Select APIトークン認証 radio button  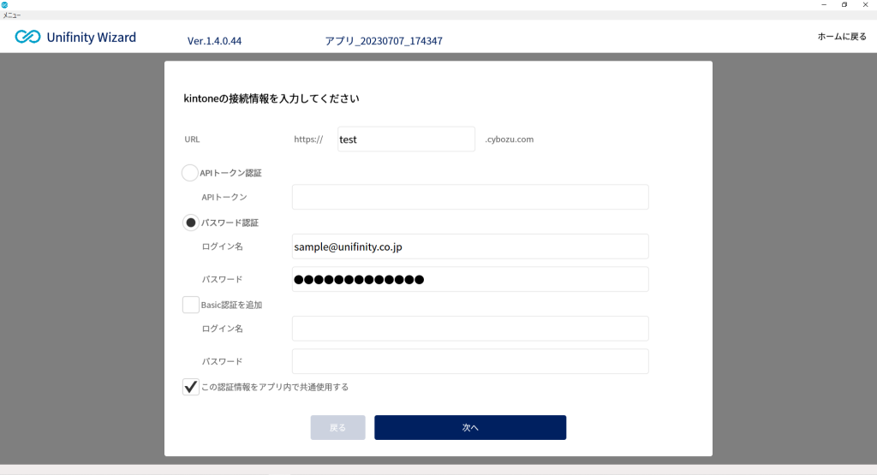tap(190, 173)
